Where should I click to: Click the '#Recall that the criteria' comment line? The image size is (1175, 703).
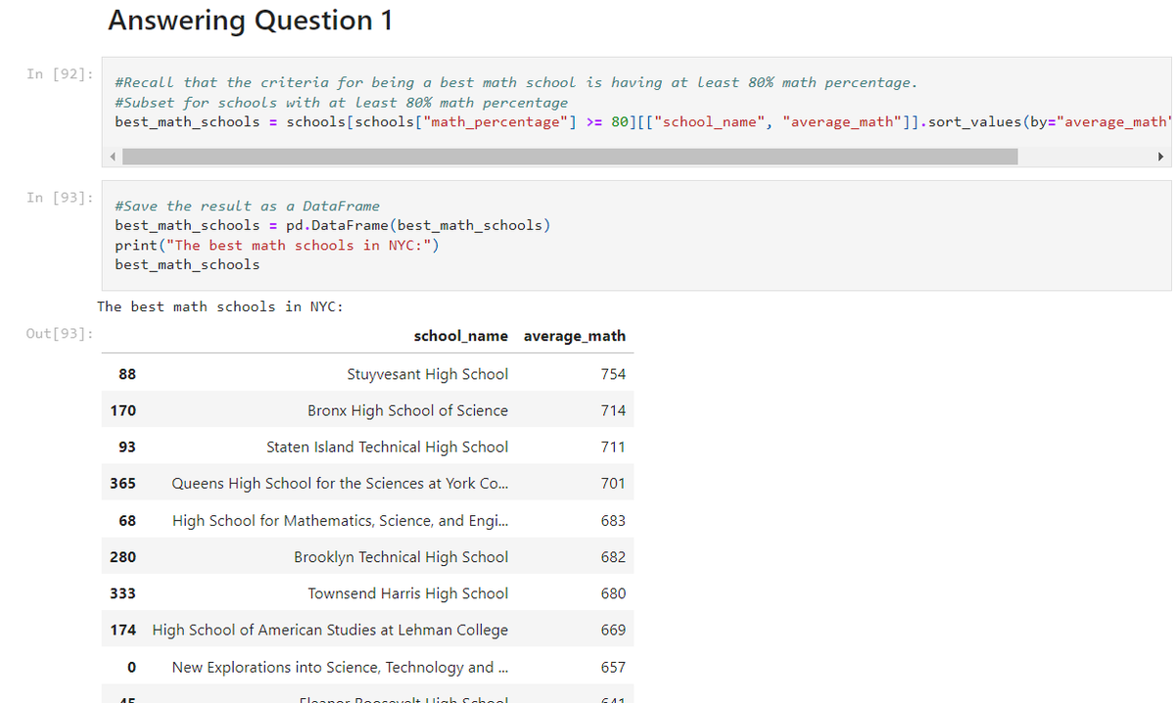(516, 82)
